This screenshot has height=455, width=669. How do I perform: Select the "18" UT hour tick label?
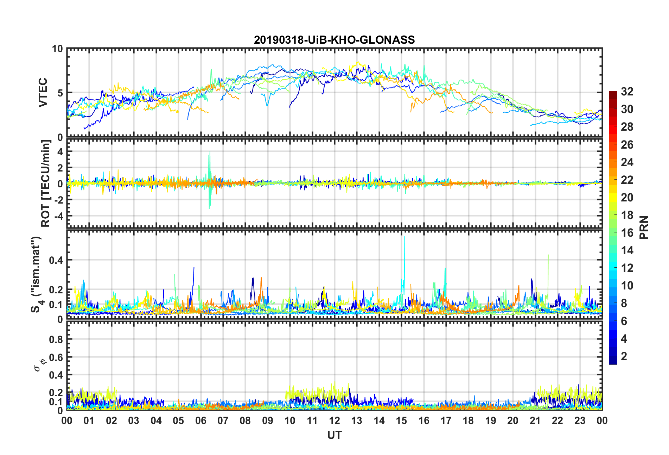pyautogui.click(x=468, y=420)
